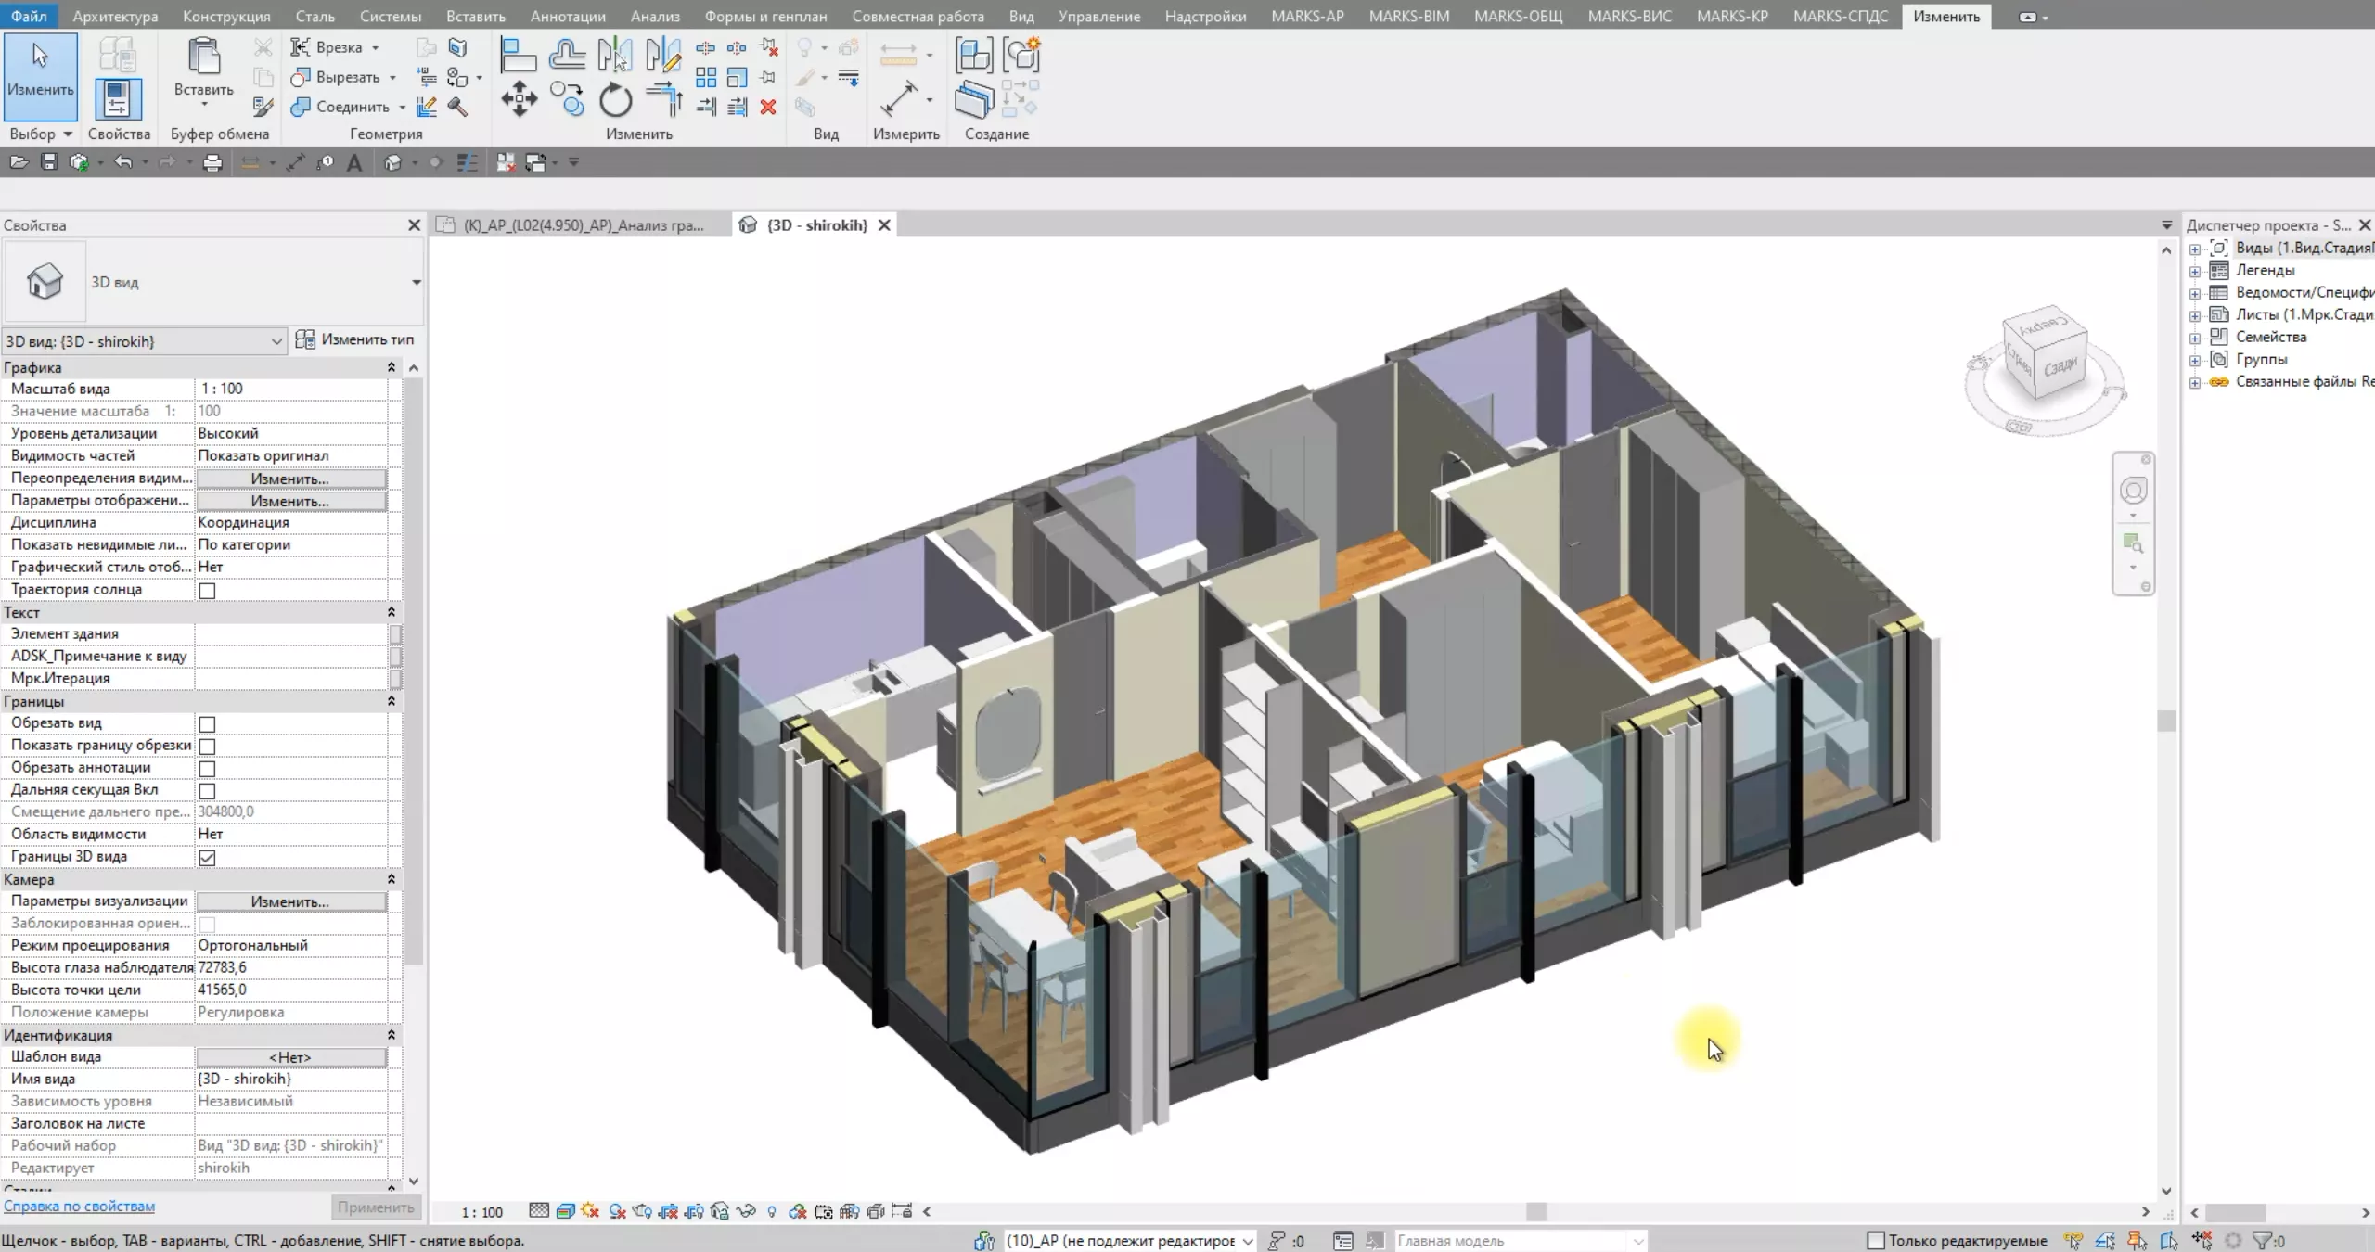The image size is (2375, 1252).
Task: Click the Save icon in quick access toolbar
Action: coord(49,163)
